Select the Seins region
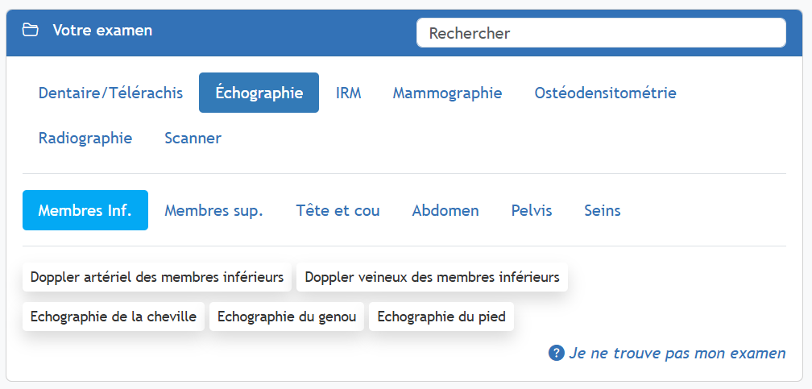This screenshot has height=389, width=812. point(603,210)
